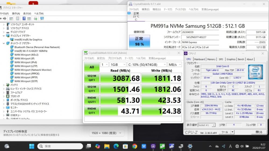Open File Explorer from the taskbar
The width and height of the screenshot is (269, 151).
(x=107, y=146)
